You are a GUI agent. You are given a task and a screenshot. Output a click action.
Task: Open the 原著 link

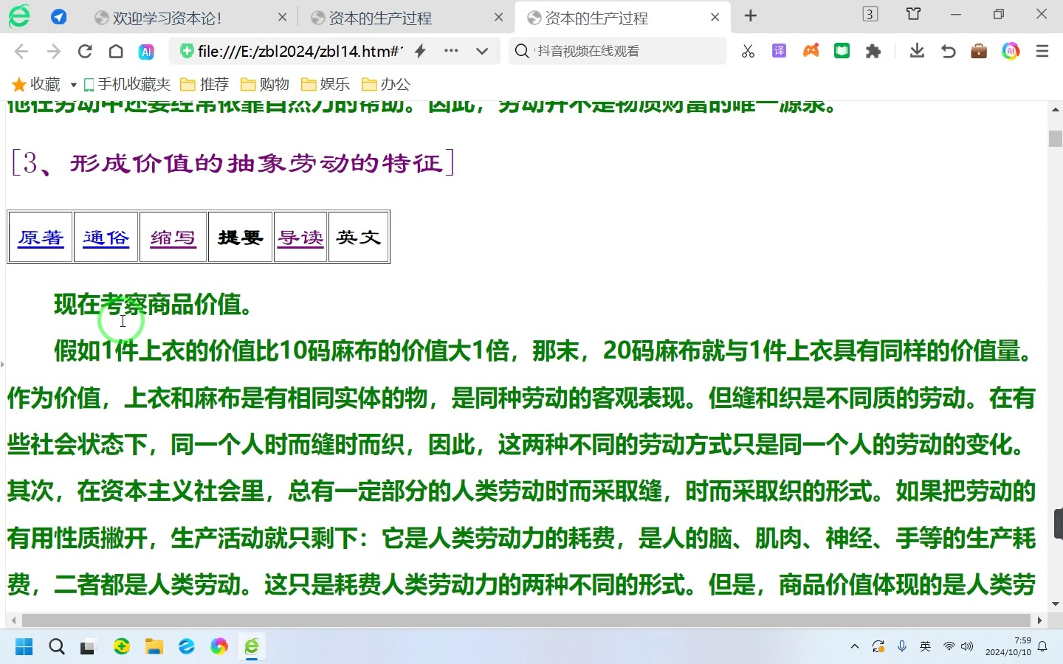(x=41, y=238)
